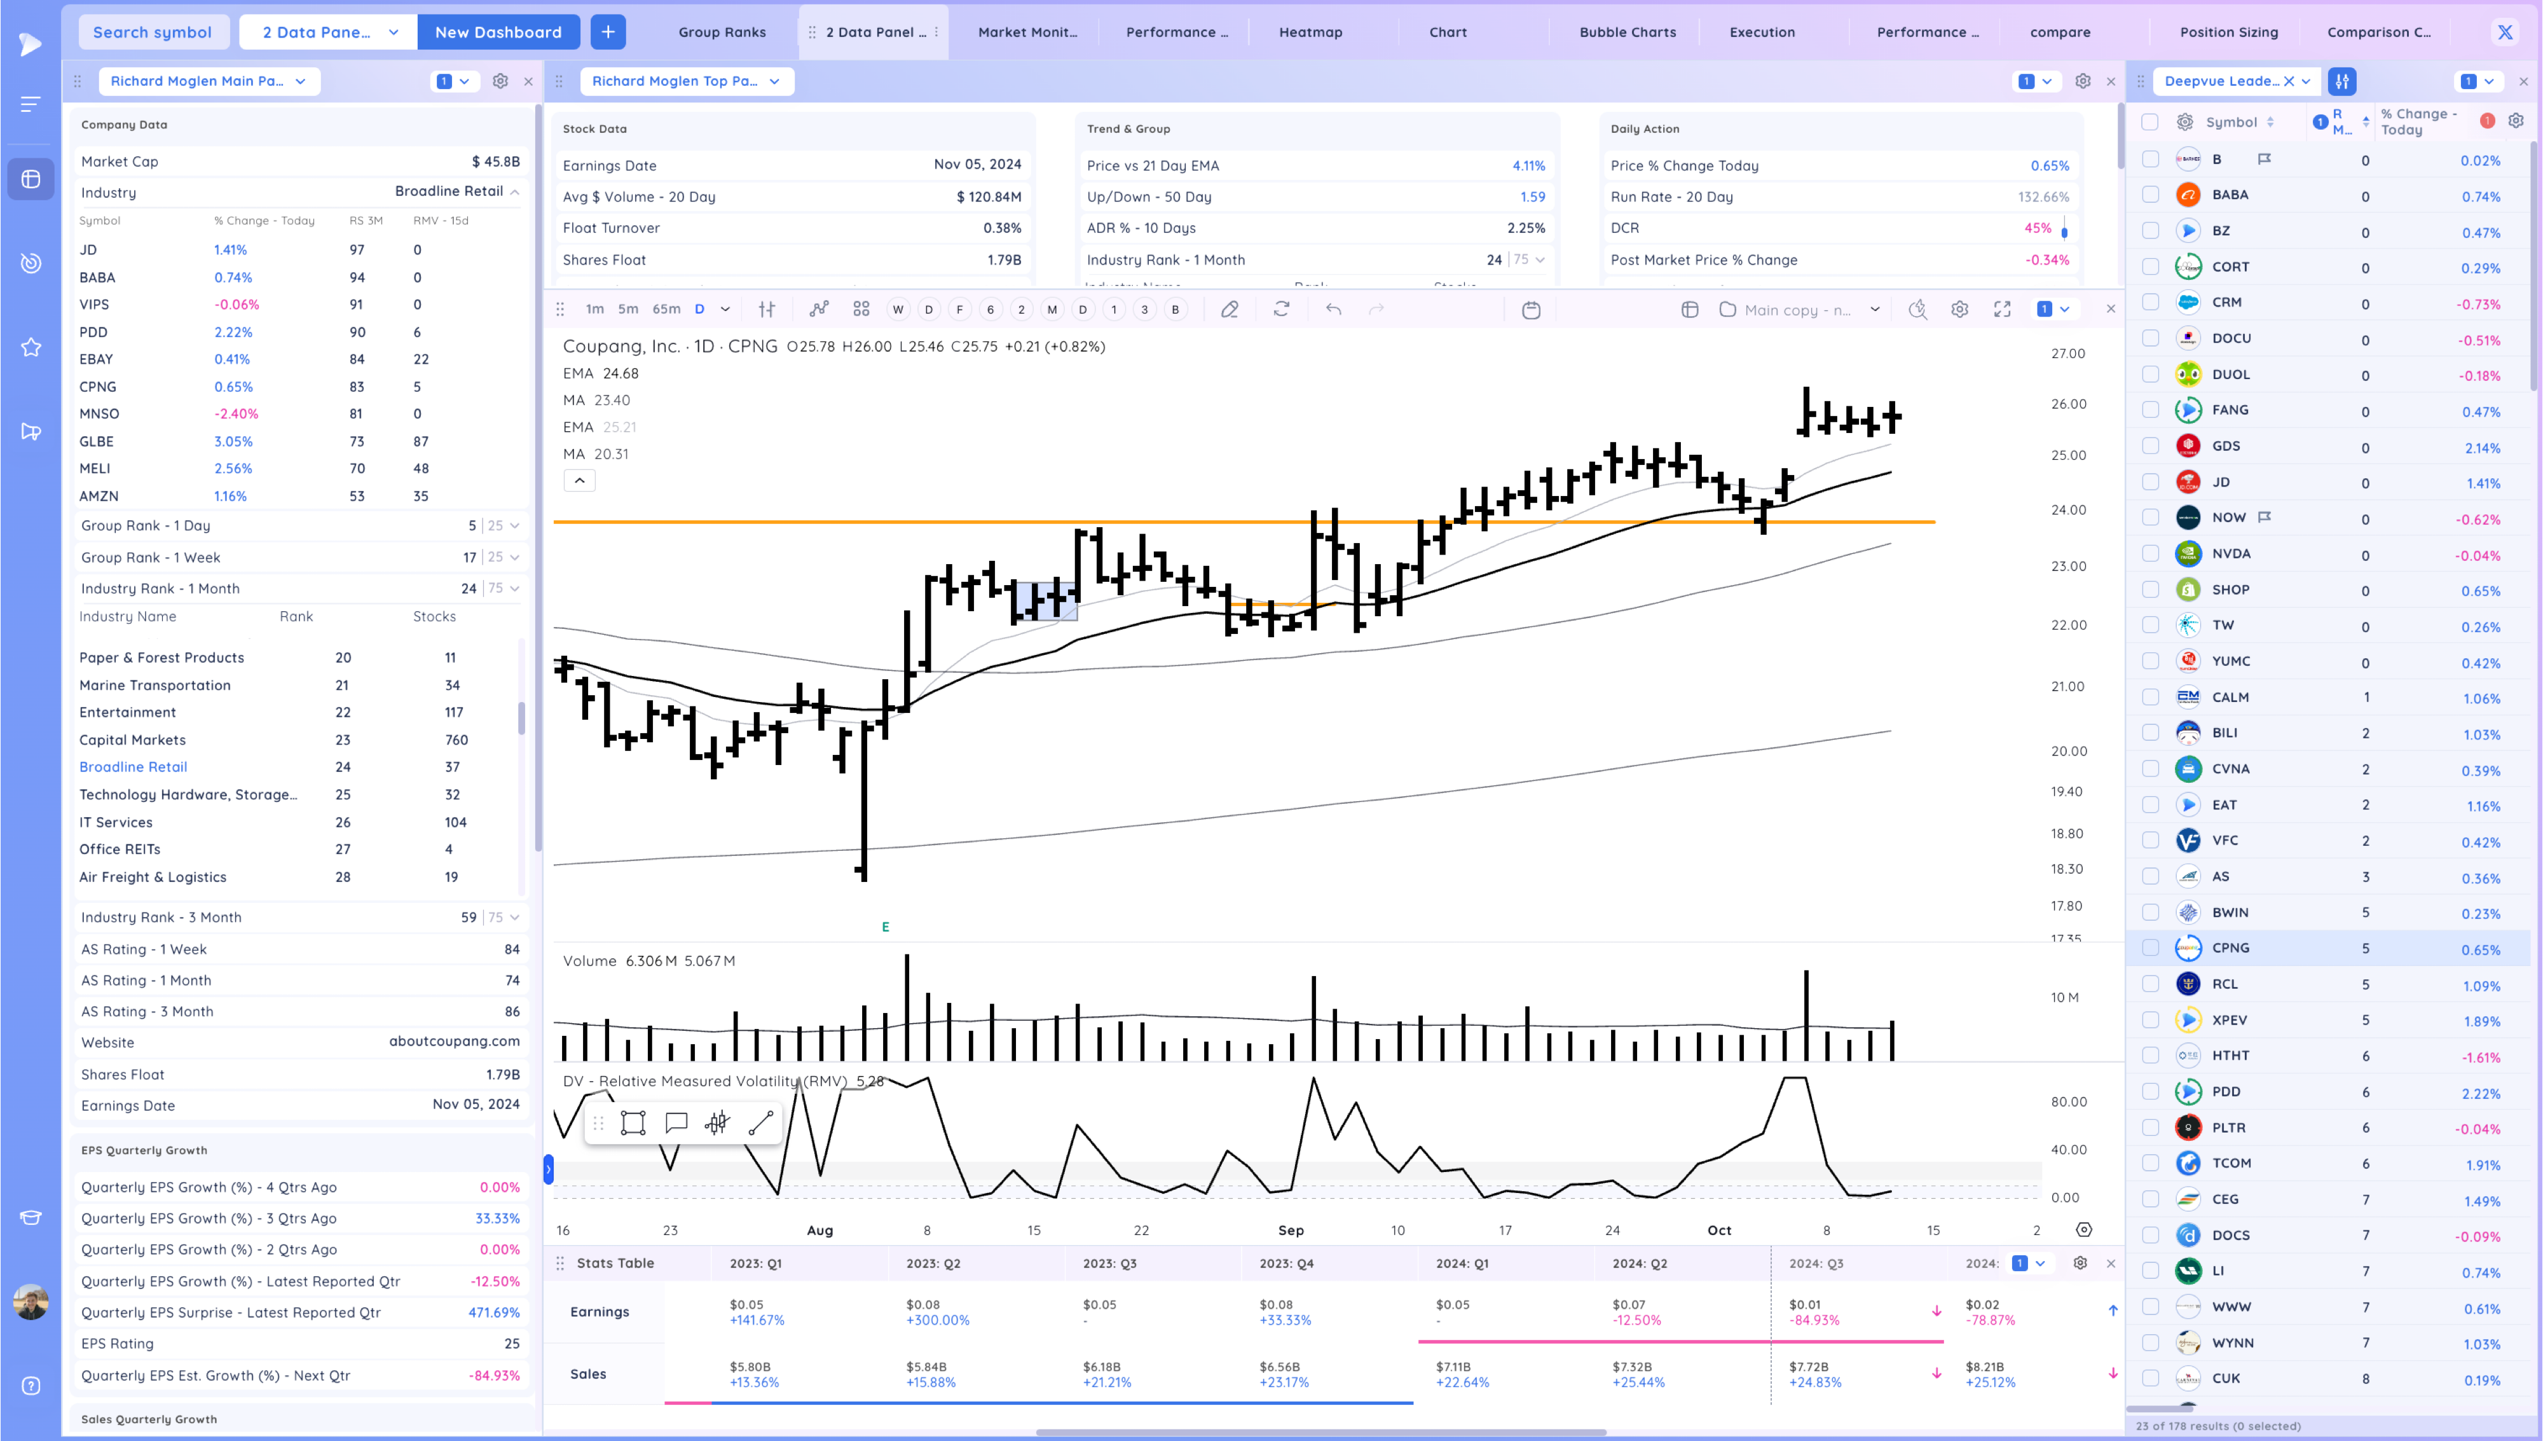The image size is (2543, 1441).
Task: Click the watchlist filter sliders icon
Action: point(2341,81)
